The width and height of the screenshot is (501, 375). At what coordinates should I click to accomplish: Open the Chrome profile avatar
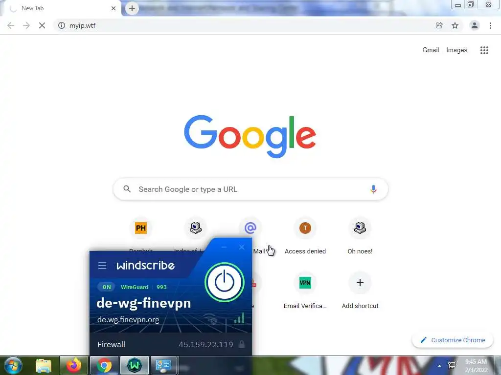(x=475, y=25)
